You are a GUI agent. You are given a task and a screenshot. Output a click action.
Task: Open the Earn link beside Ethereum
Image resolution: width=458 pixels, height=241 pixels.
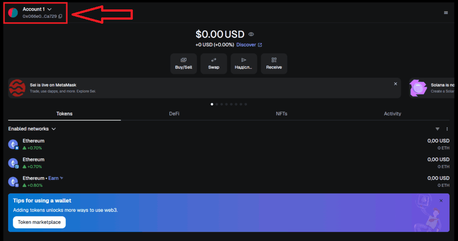[55, 178]
